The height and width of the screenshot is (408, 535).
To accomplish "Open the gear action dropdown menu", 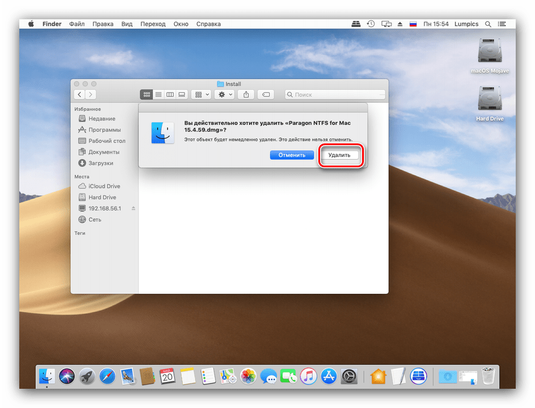I will (x=224, y=94).
